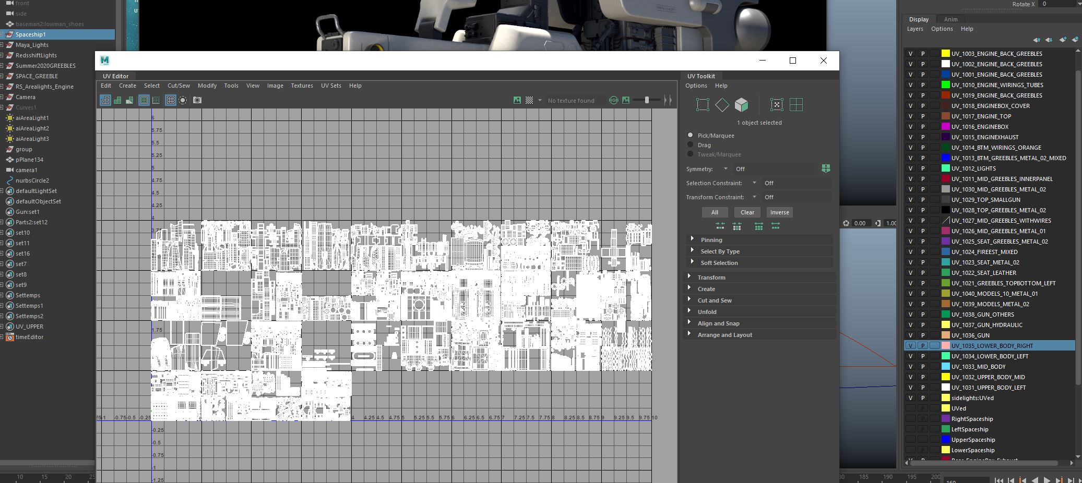Switch to the Anim tab
Viewport: 1082px width, 483px height.
click(x=950, y=19)
